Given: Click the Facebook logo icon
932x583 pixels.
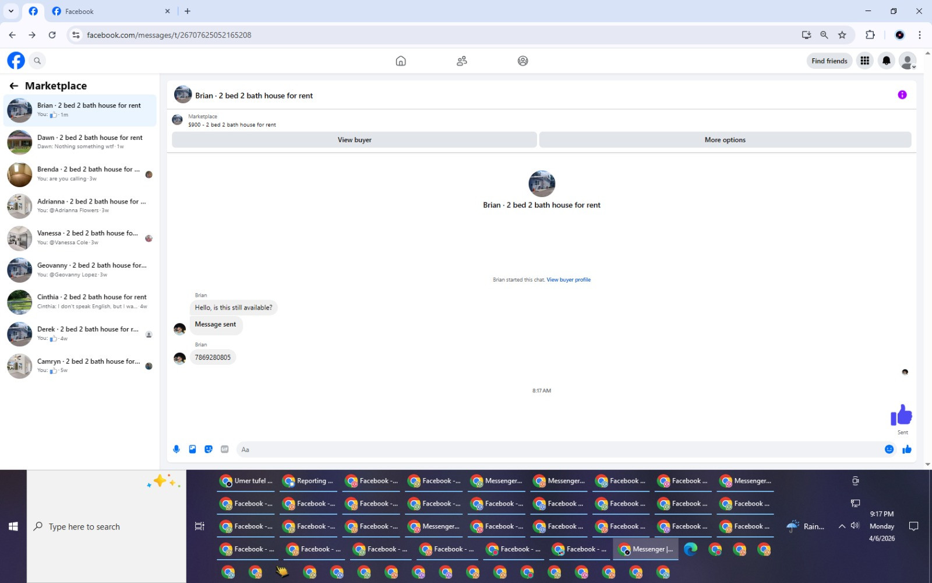Looking at the screenshot, I should tap(16, 61).
